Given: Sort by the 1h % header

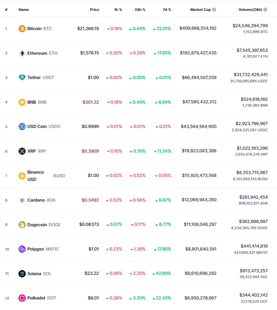Looking at the screenshot, I should 118,9.
